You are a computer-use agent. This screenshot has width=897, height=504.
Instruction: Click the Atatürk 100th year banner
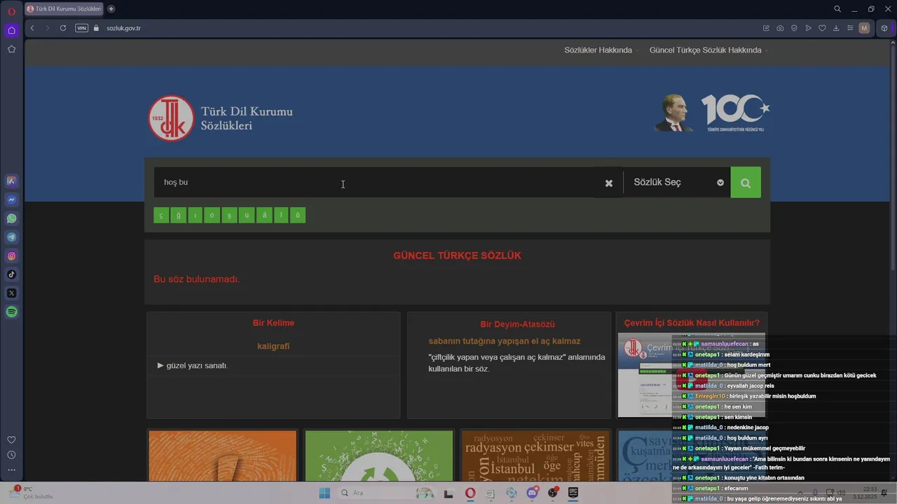(712, 113)
